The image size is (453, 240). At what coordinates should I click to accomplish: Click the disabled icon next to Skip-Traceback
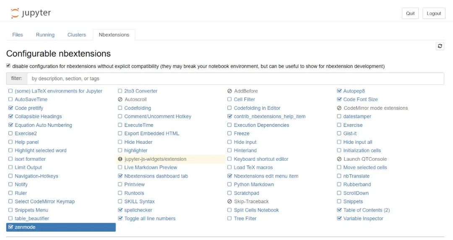pyautogui.click(x=229, y=201)
